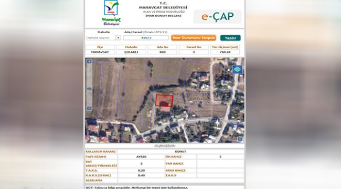Viewport: 341px width, 189px height.
Task: Open the Mahalle selection combo box
Action: coord(103,38)
